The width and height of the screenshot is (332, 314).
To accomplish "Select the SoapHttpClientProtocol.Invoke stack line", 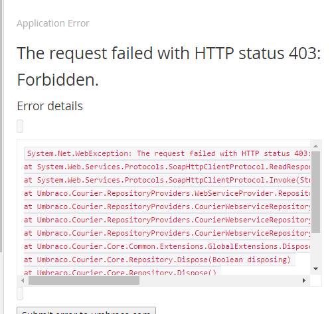I will pyautogui.click(x=167, y=180).
